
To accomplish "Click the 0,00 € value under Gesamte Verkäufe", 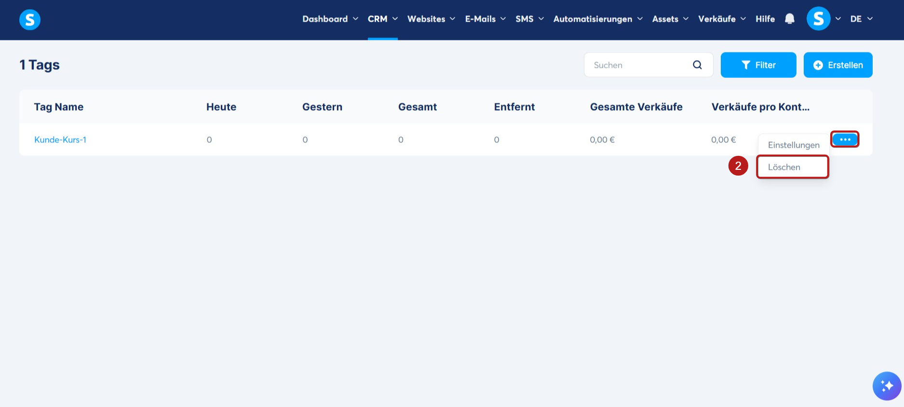I will tap(602, 140).
